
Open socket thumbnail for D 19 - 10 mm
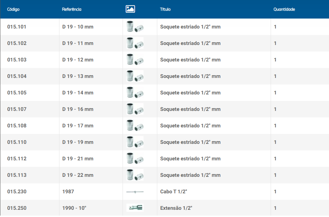pos(135,27)
